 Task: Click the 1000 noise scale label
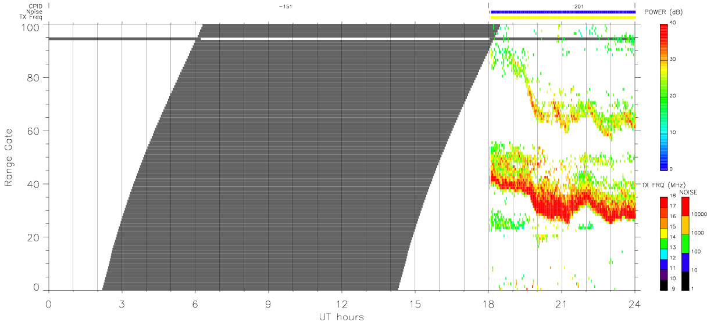pos(698,233)
